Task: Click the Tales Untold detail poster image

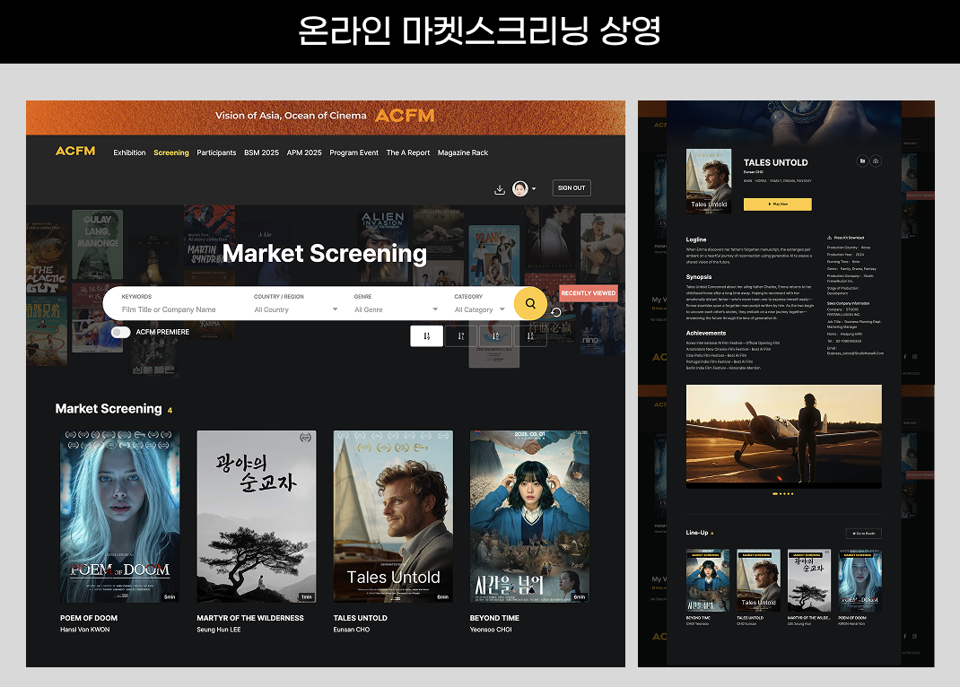Action: (x=709, y=181)
